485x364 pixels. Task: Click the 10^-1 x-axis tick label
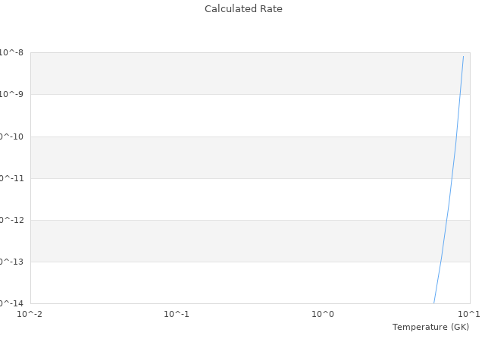[177, 314]
